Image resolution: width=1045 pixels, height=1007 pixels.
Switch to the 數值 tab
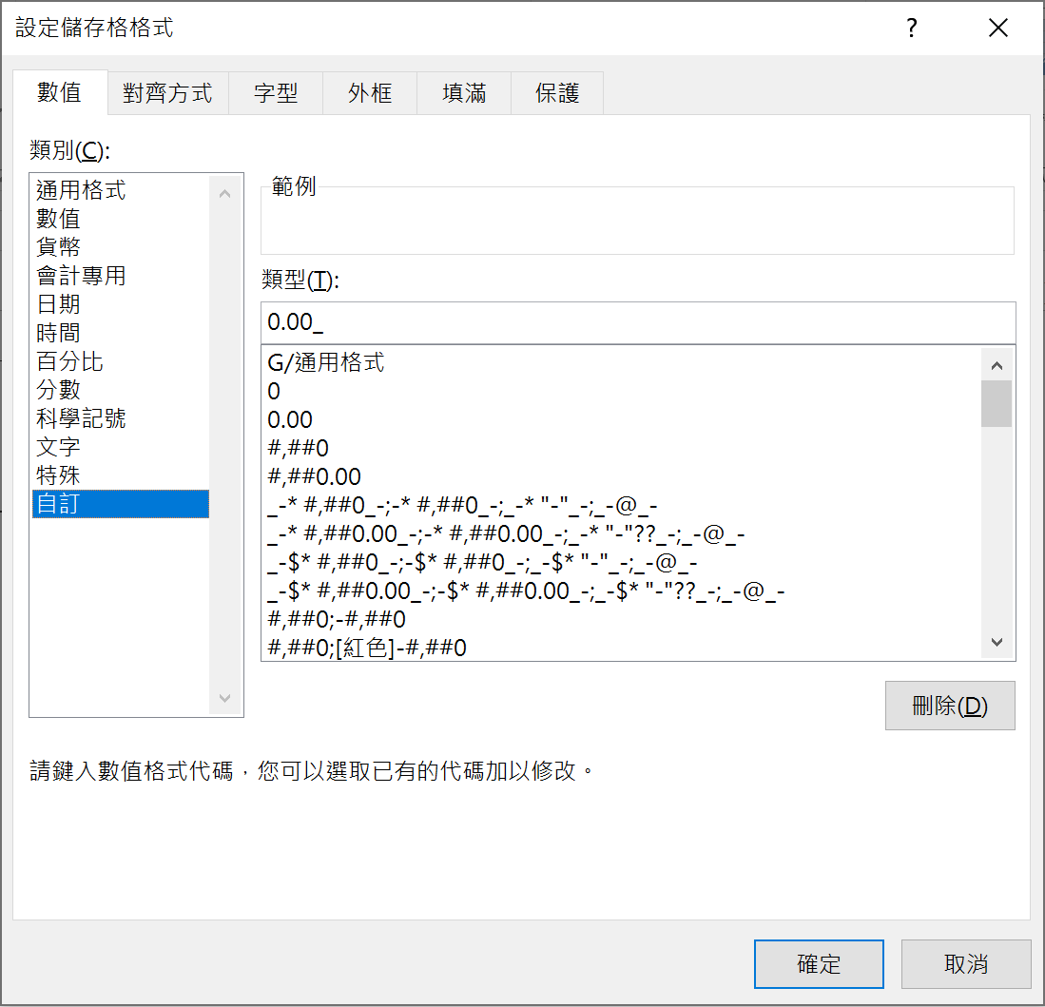60,92
